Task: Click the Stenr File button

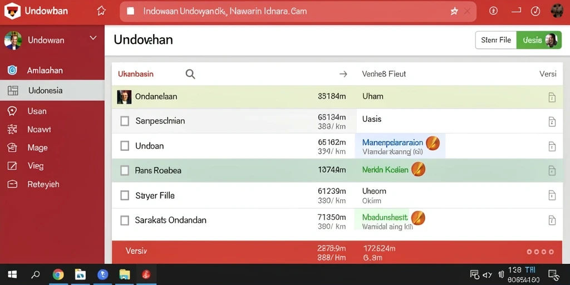Action: coord(496,40)
